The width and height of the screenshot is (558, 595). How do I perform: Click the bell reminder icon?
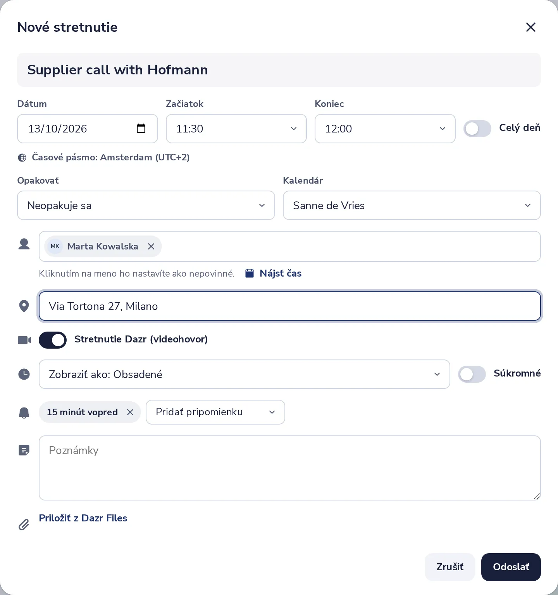[x=24, y=413]
